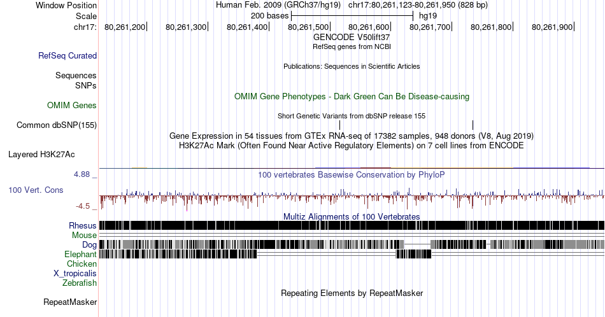605x317 pixels.
Task: Click the PhyloP conservation wiggle graph
Action: point(352,197)
